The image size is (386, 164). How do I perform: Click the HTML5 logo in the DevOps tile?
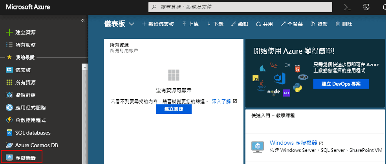pos(297,68)
